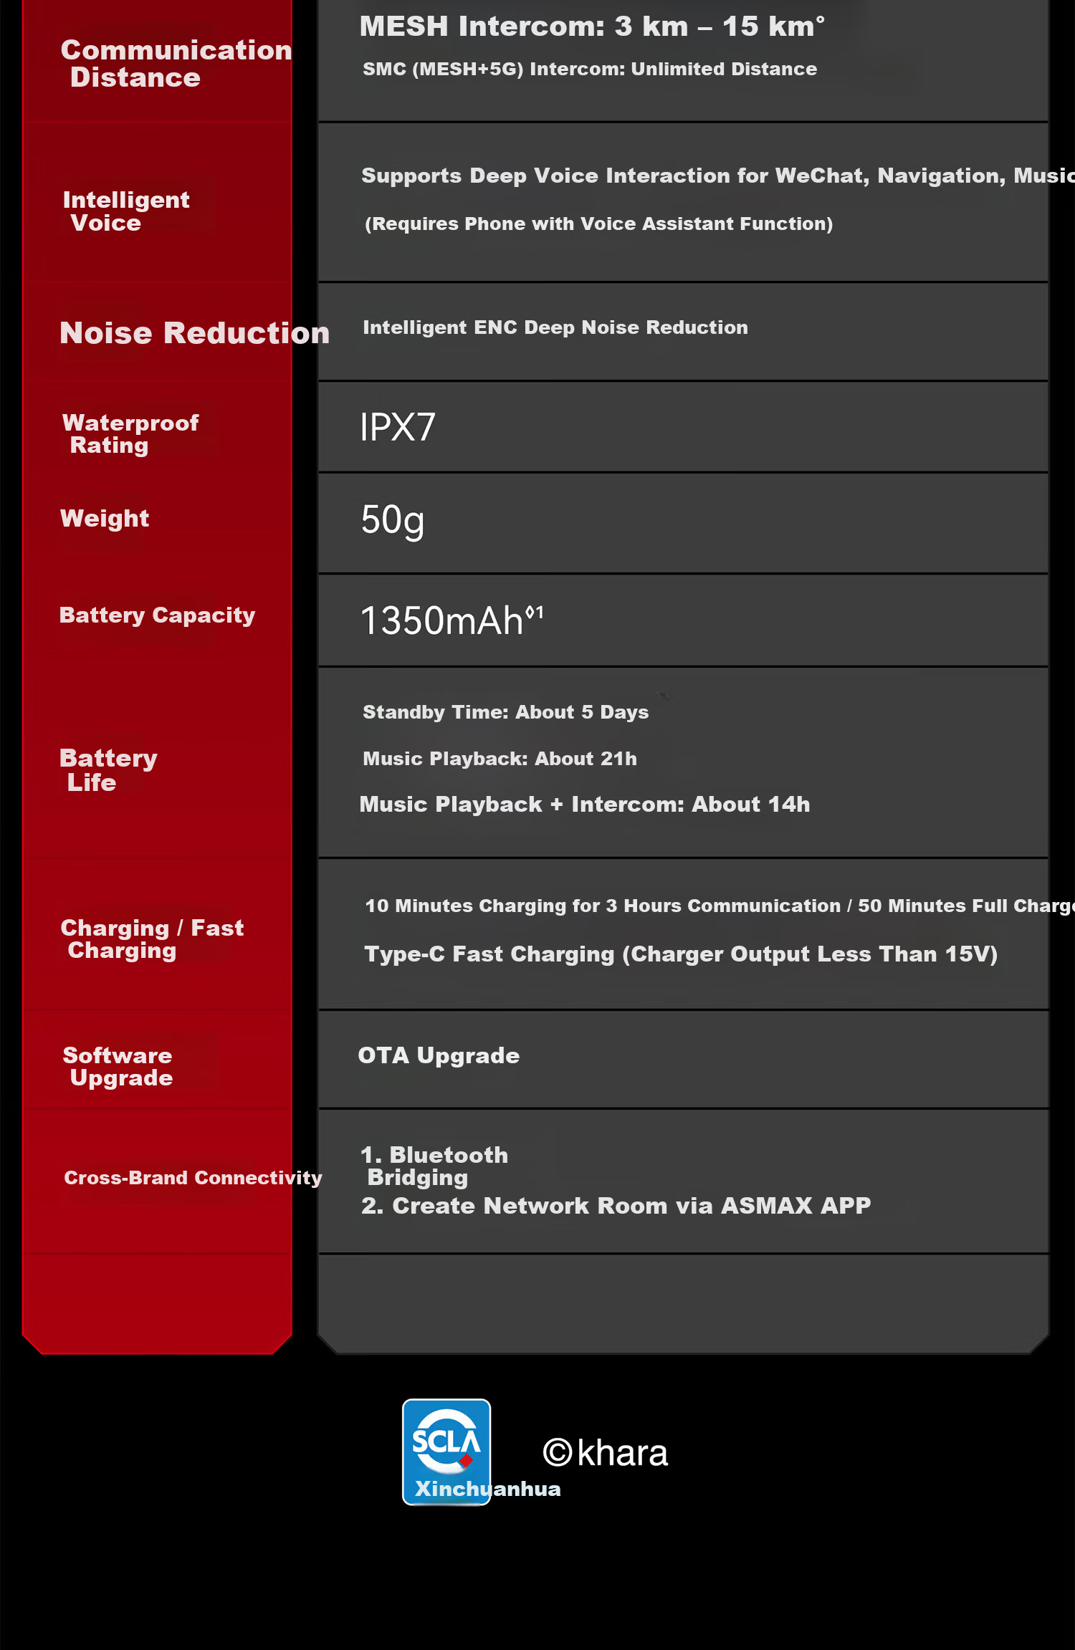Click Standby Time About 5 Days text
This screenshot has height=1650, width=1075.
(505, 712)
